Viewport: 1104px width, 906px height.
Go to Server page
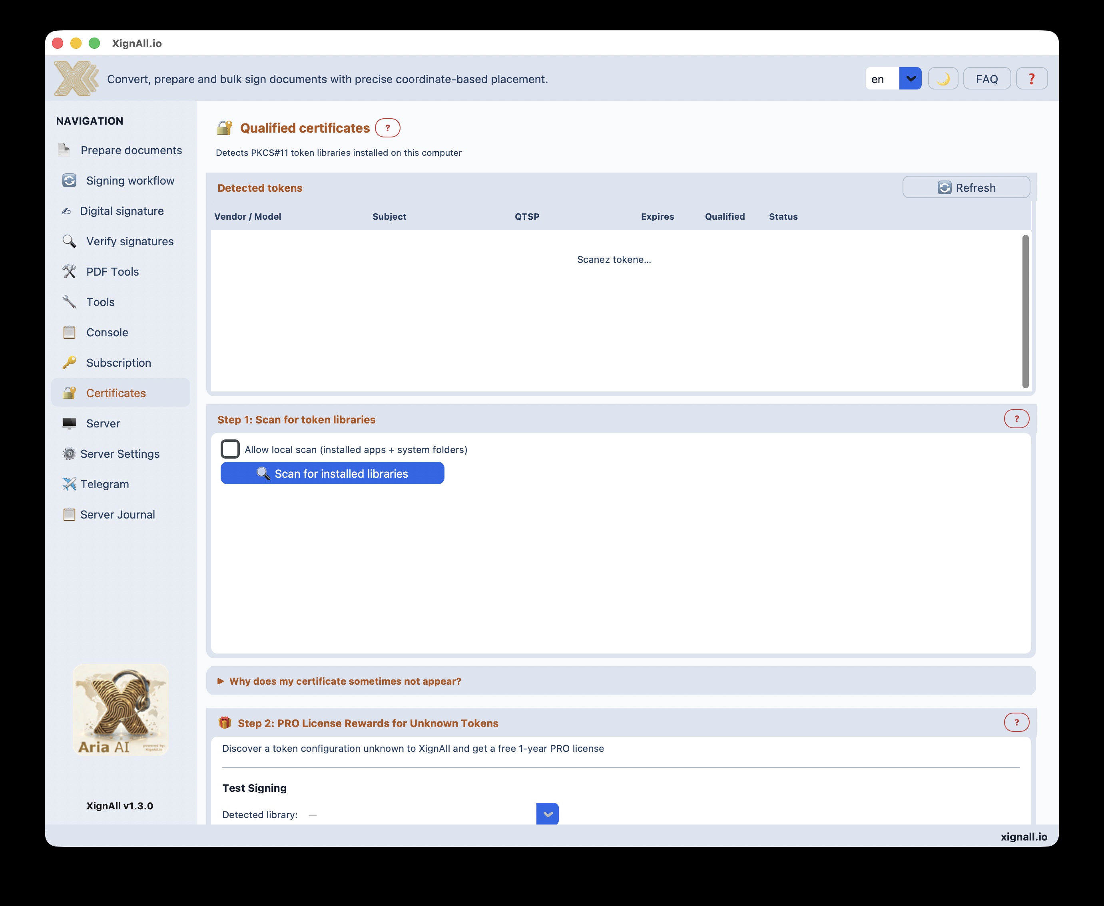click(x=121, y=423)
